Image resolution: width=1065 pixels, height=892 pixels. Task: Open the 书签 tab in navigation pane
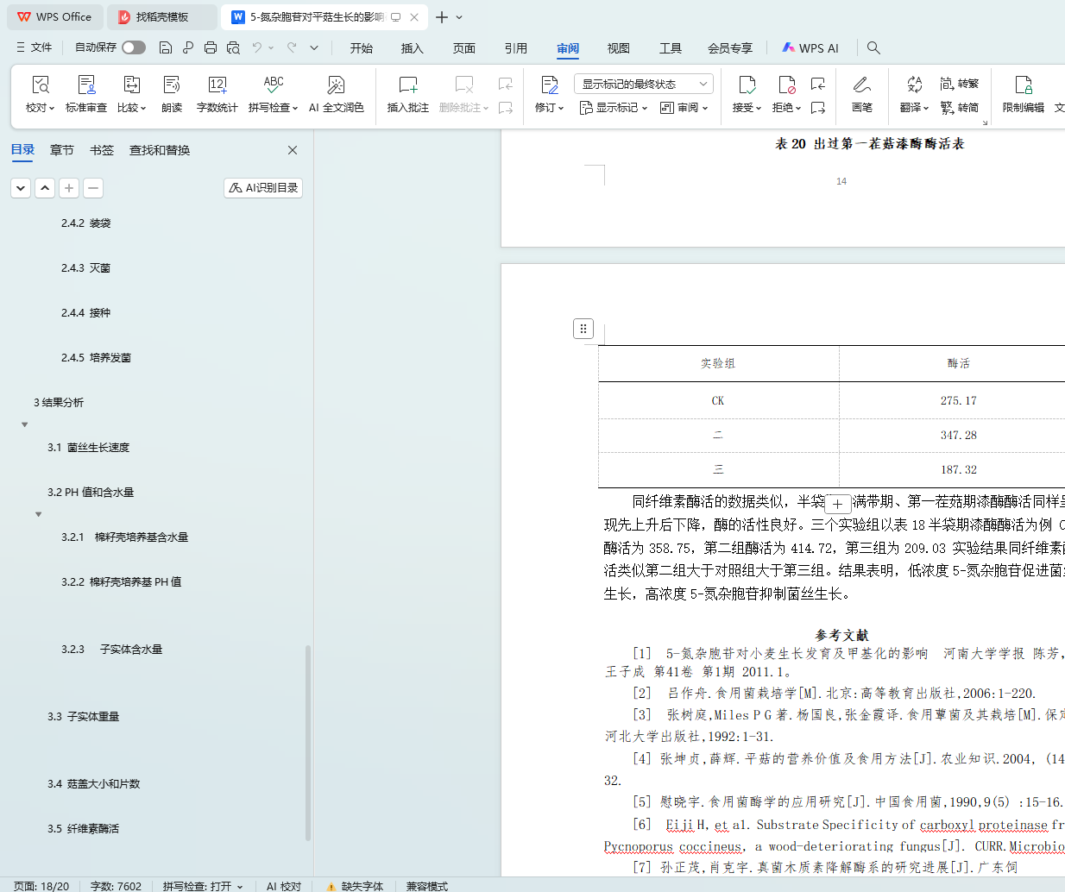[x=102, y=150]
